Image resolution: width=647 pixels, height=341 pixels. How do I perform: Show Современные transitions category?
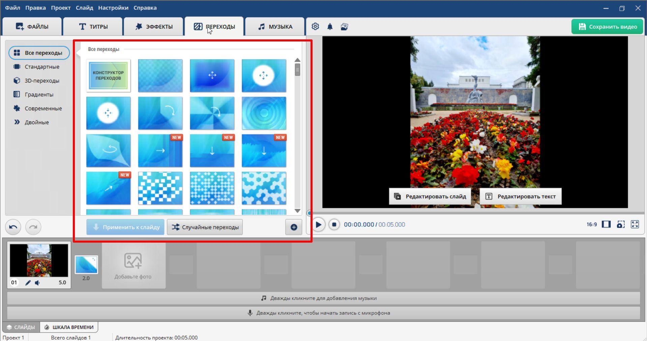pyautogui.click(x=43, y=108)
